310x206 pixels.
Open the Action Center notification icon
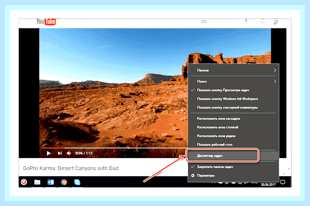click(283, 182)
